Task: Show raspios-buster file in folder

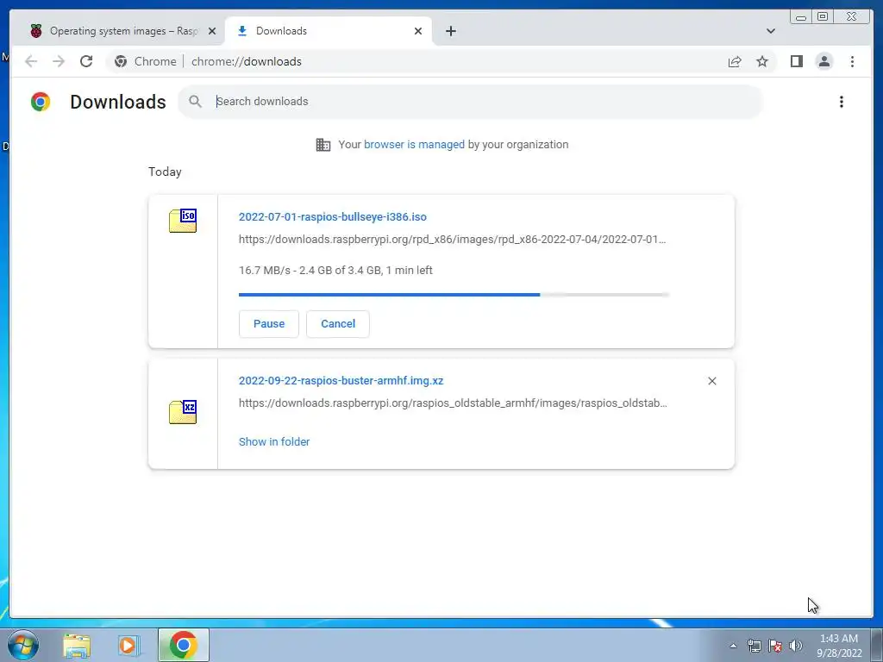Action: [x=274, y=442]
